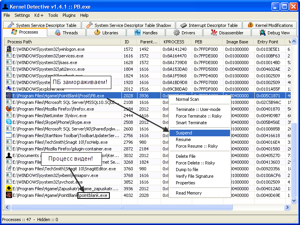Click the pointblank.exe process icon
The height and width of the screenshot is (225, 300).
(9, 195)
